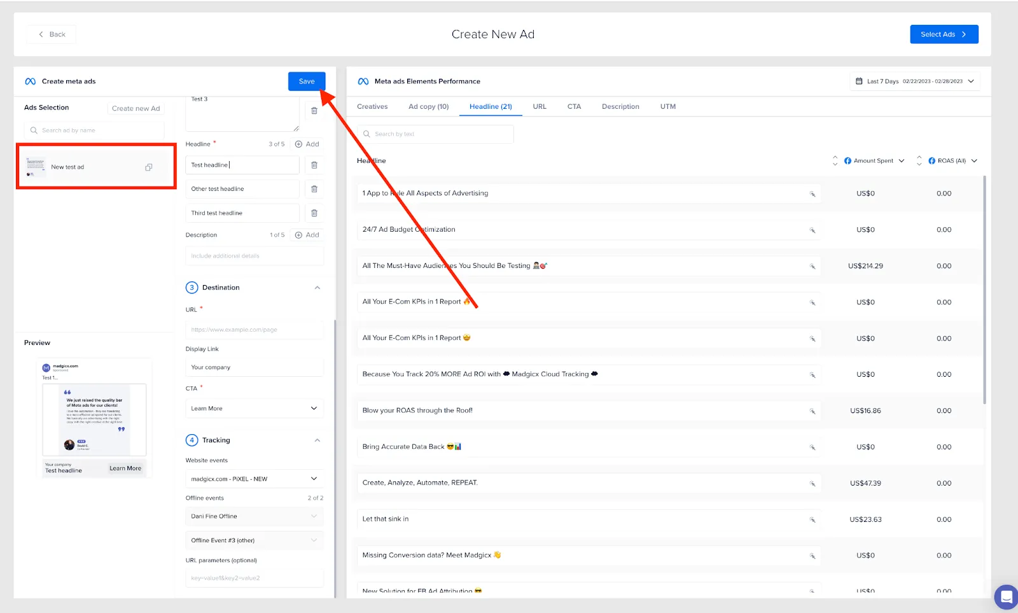This screenshot has height=613, width=1018.
Task: Add another description
Action: pyautogui.click(x=307, y=235)
